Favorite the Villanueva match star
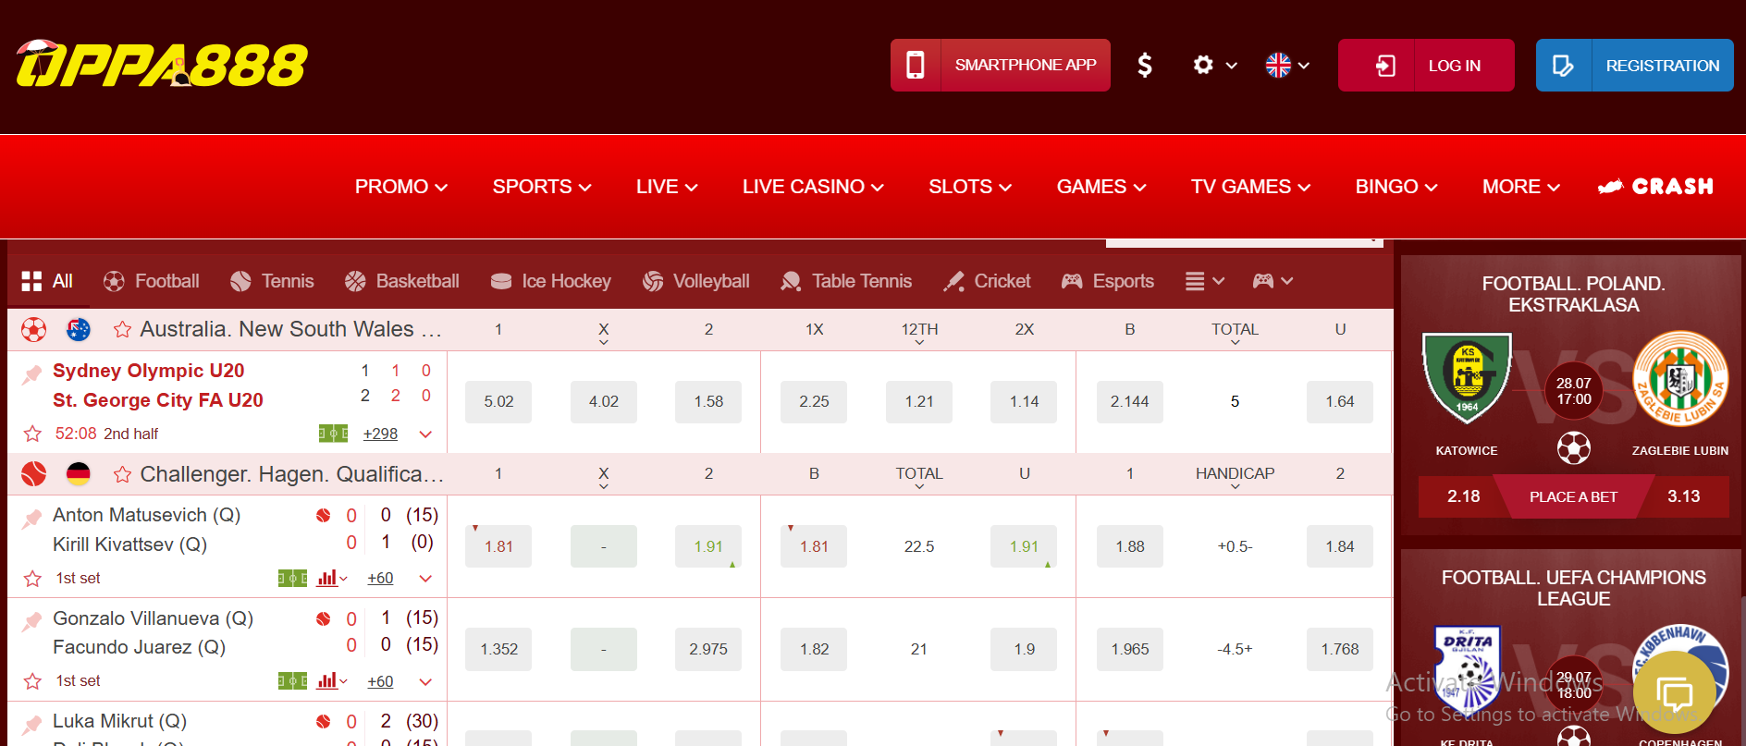 [x=32, y=681]
